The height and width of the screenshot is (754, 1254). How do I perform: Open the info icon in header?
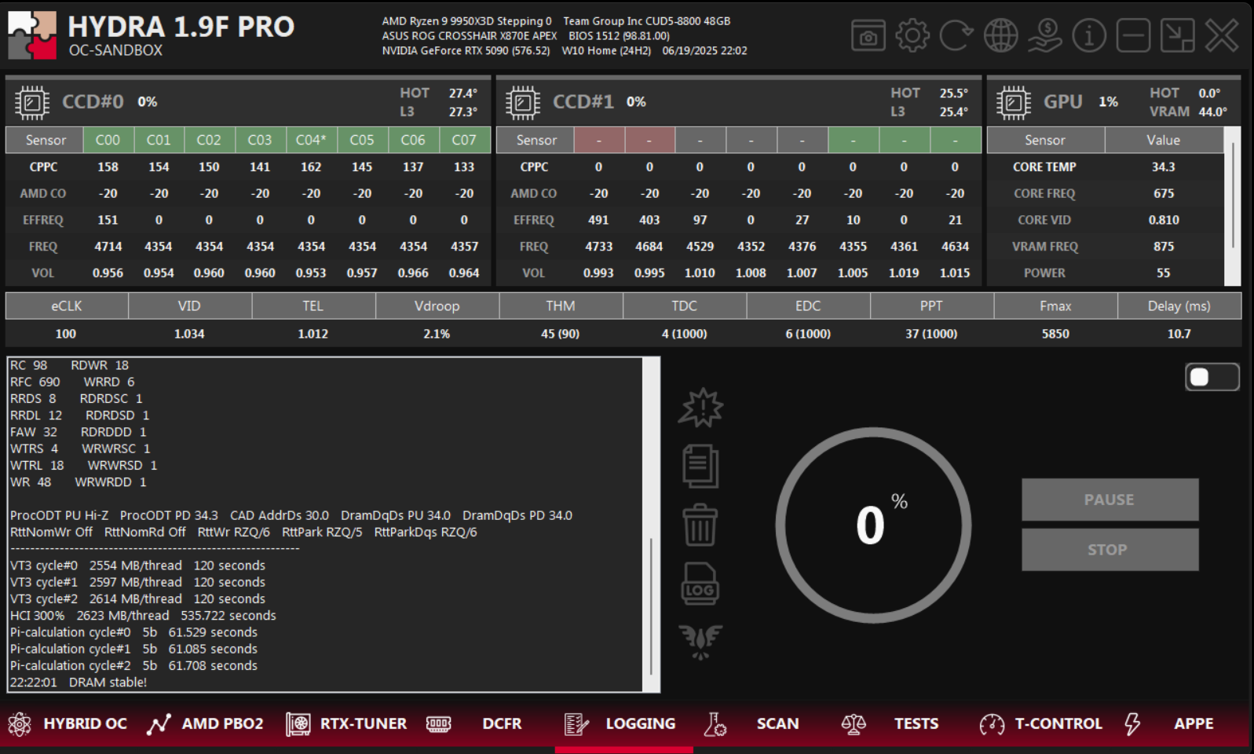pyautogui.click(x=1088, y=36)
